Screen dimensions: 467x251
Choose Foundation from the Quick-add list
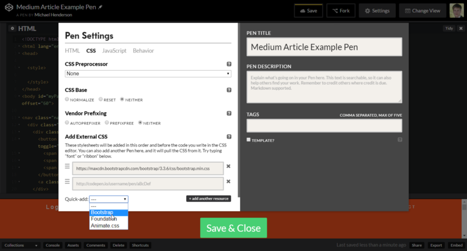[103, 219]
